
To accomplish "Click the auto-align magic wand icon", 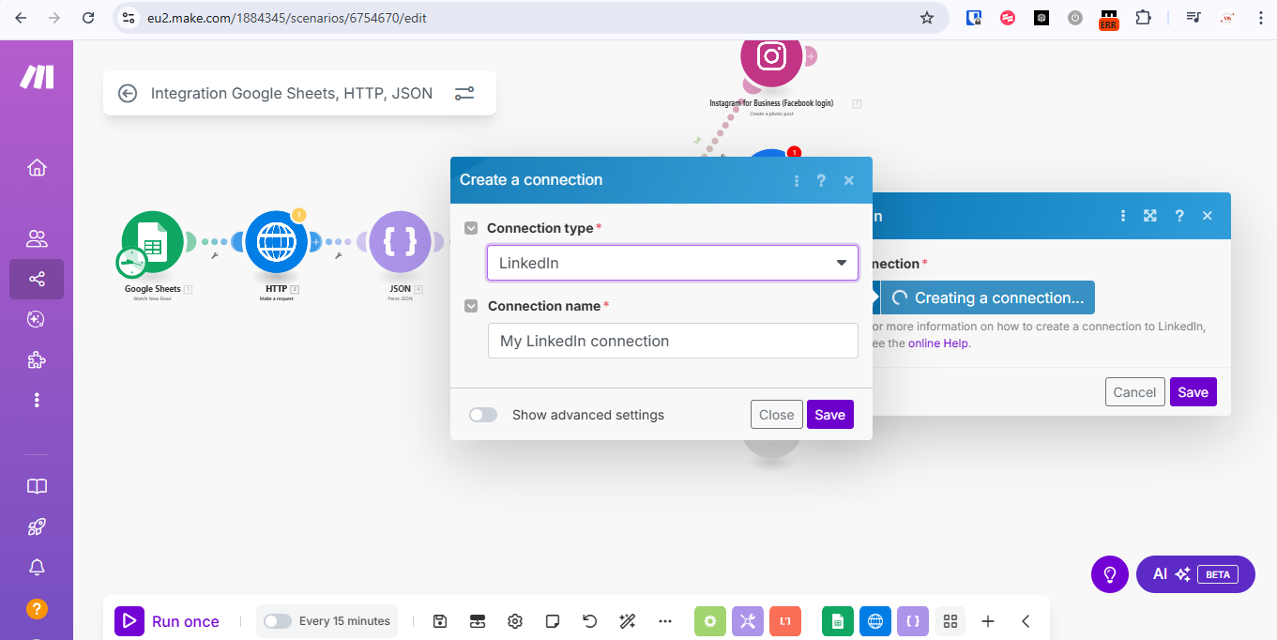I will coord(628,621).
